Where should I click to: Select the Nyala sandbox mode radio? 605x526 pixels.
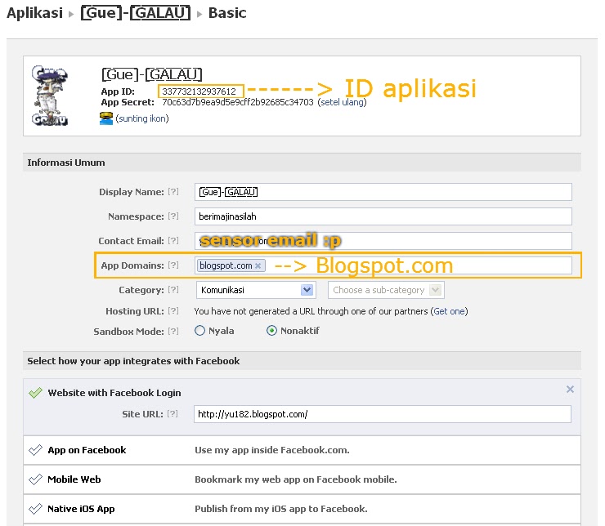coord(199,331)
